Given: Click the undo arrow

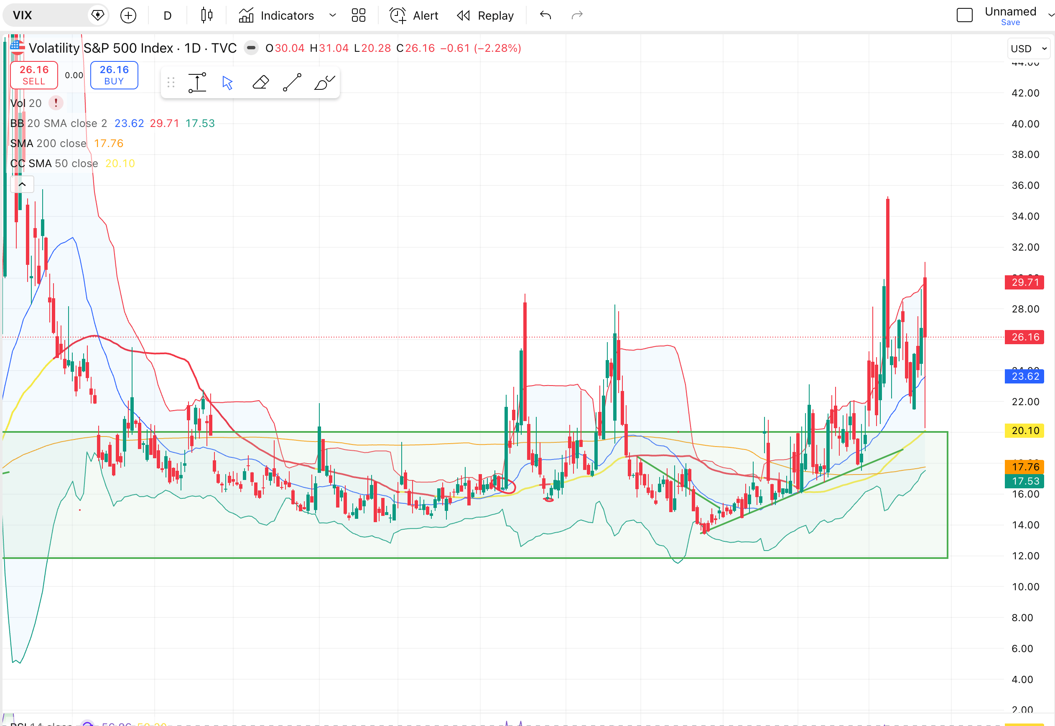Looking at the screenshot, I should coord(545,15).
